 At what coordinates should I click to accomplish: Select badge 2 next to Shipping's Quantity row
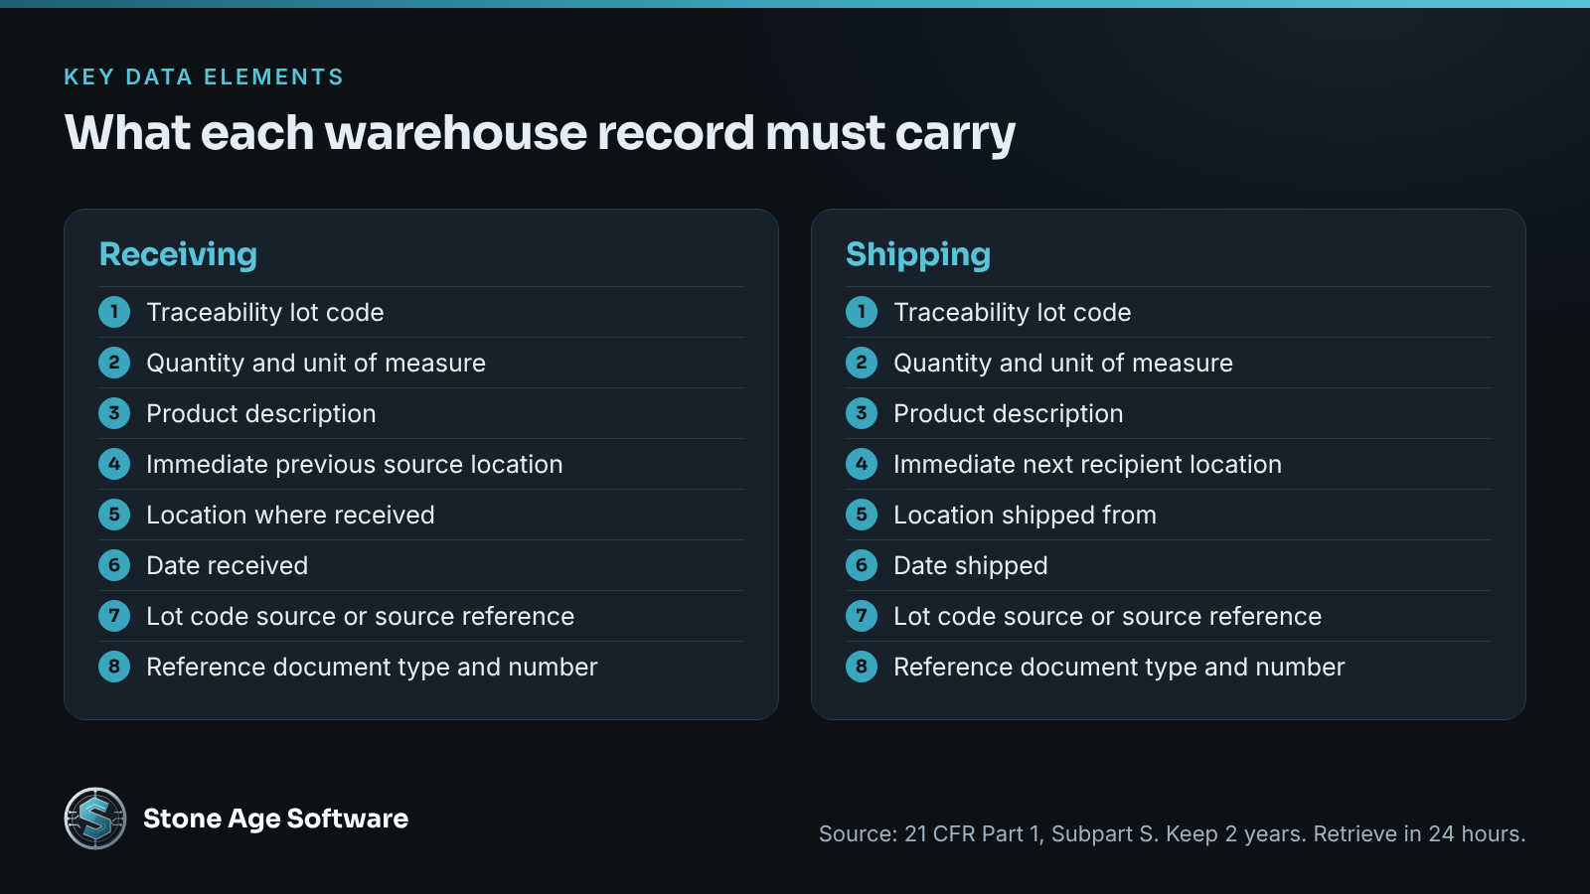862,363
